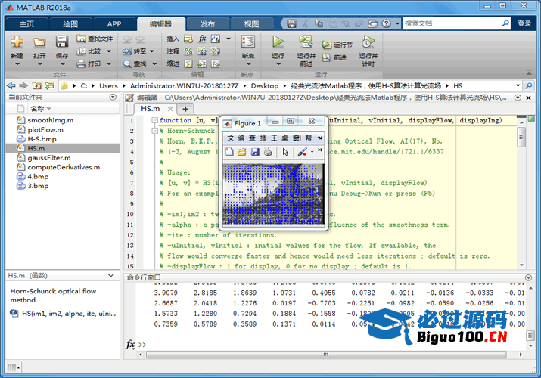Switch to the 视图 (View) tab
The width and height of the screenshot is (541, 378).
click(x=251, y=23)
